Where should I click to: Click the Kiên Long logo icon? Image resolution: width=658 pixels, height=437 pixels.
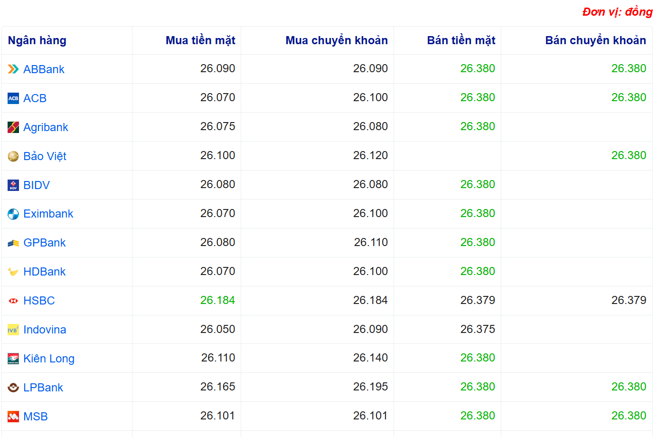(x=13, y=359)
